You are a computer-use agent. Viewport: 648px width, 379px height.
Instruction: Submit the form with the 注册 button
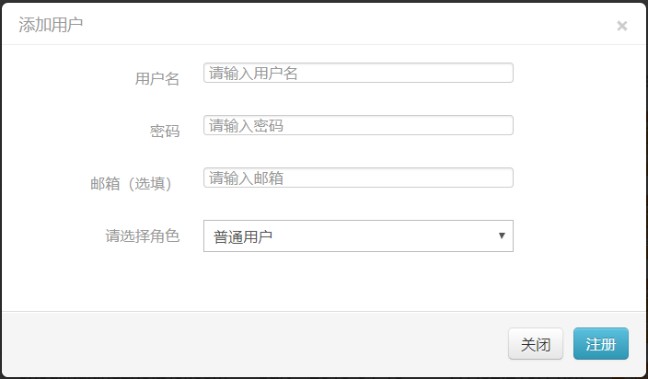[x=600, y=344]
